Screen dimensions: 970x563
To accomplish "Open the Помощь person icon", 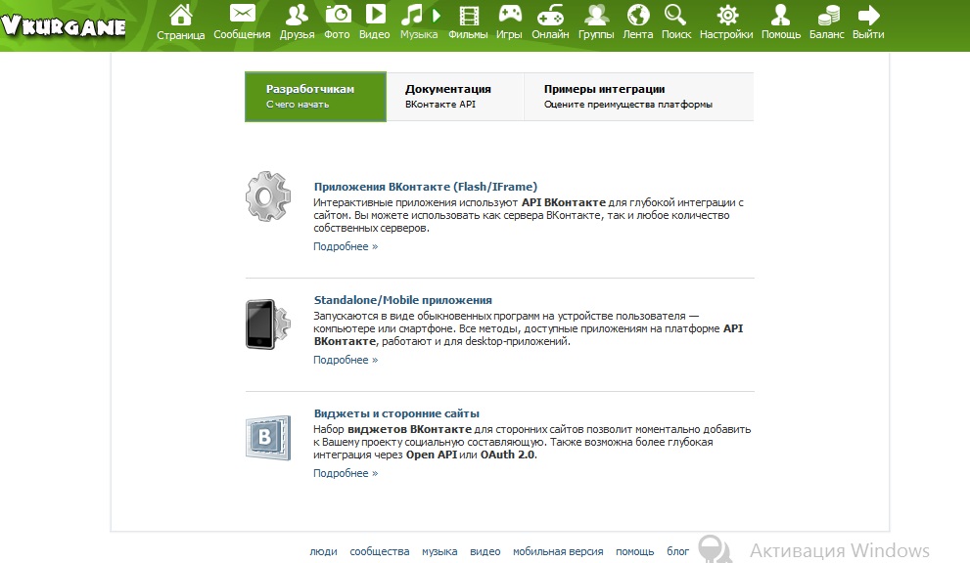I will (x=781, y=15).
